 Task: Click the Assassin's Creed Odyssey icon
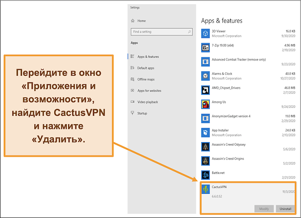point(206,147)
